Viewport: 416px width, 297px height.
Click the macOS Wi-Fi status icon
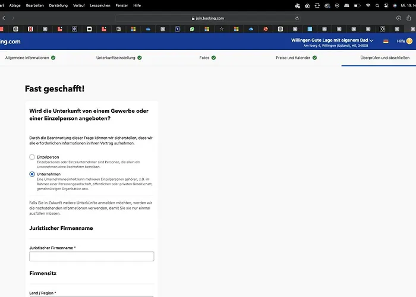click(x=368, y=5)
